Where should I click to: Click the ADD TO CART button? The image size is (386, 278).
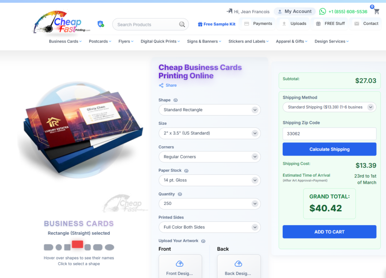coord(329,232)
